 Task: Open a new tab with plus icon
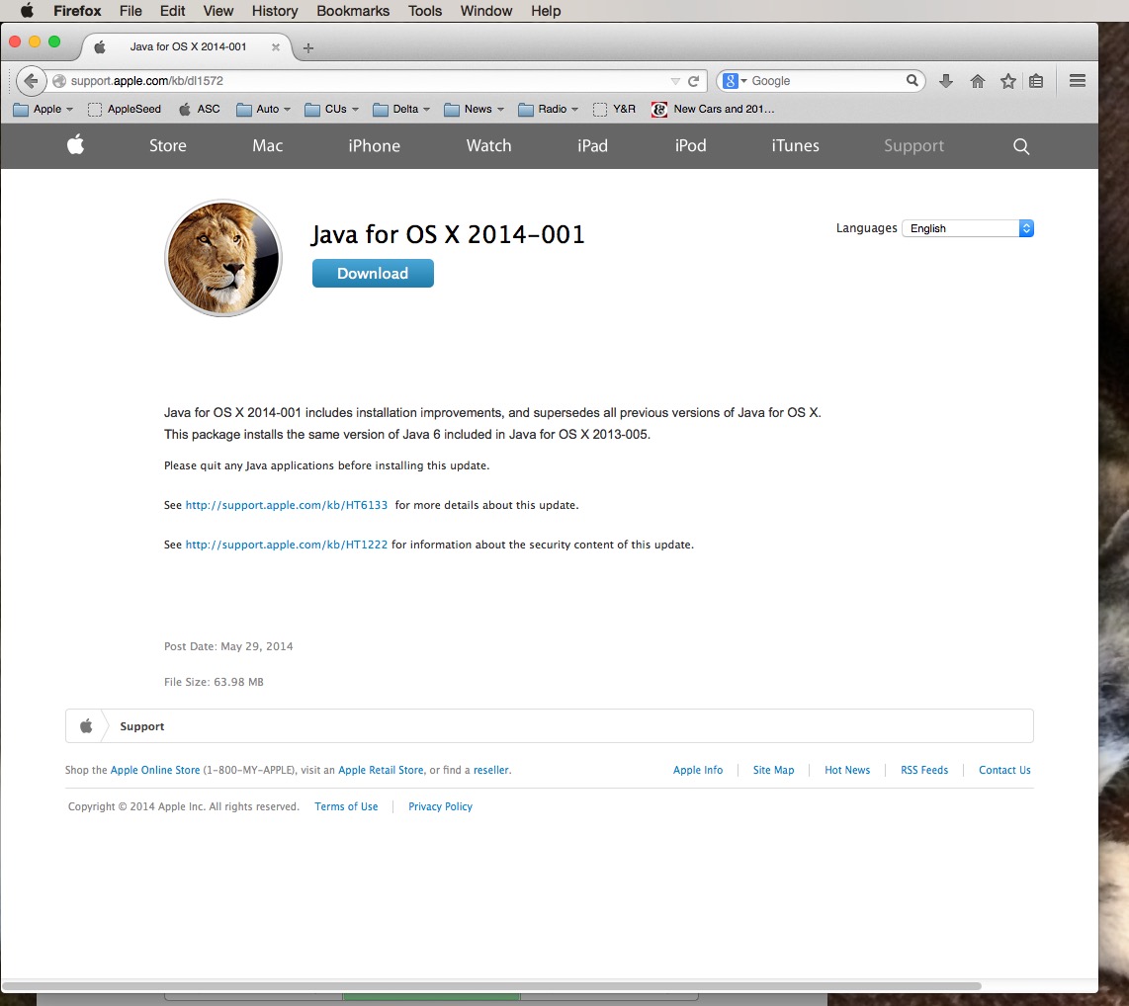[308, 48]
